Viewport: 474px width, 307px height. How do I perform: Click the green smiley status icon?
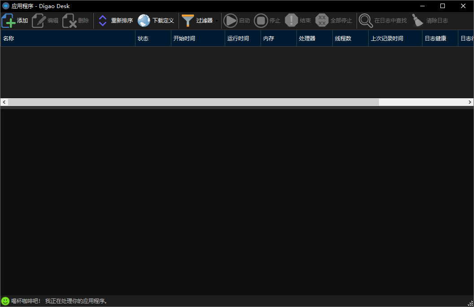(5, 301)
